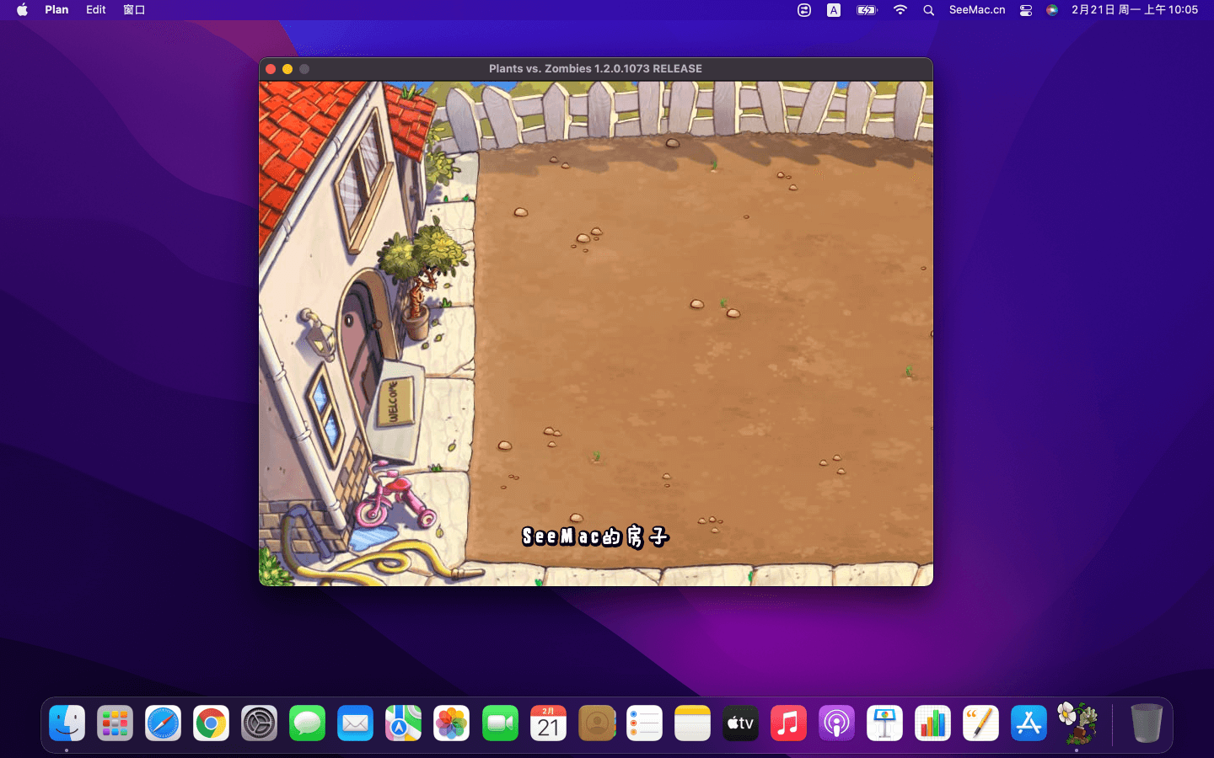This screenshot has width=1214, height=758.
Task: Open the 窗口 window menu
Action: click(x=134, y=10)
